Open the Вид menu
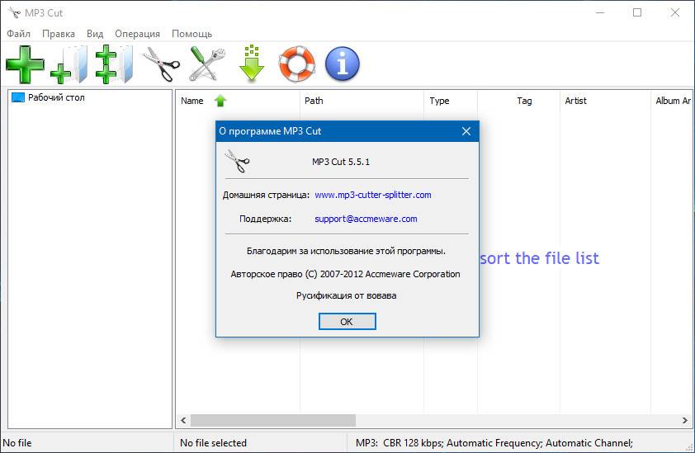This screenshot has width=695, height=453. point(95,34)
